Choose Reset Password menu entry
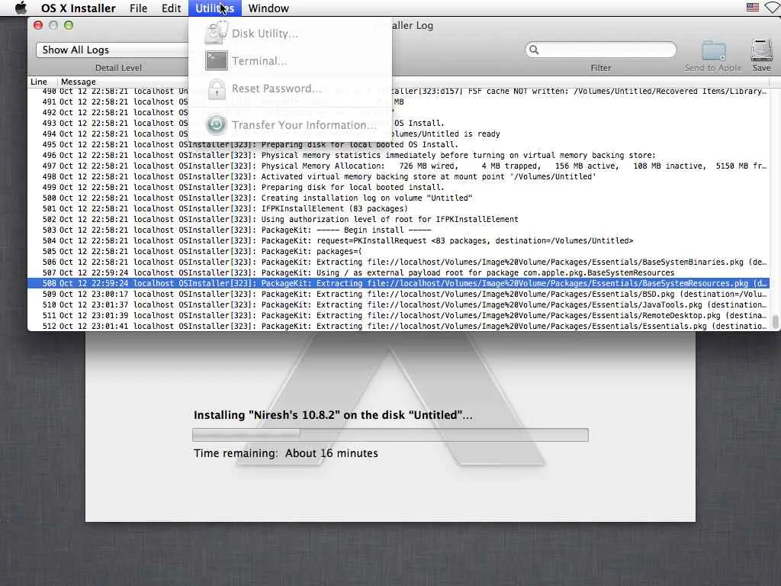The image size is (781, 586). pos(291,89)
